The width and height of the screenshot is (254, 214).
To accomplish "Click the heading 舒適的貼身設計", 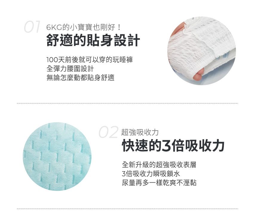I will pos(93,40).
